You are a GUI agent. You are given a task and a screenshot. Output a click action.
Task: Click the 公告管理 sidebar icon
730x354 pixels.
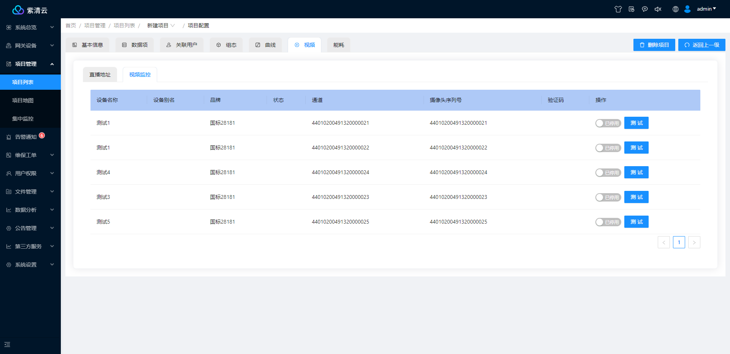[x=9, y=228]
